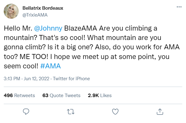Click the Jun 12, 2022 date

[x=37, y=79]
